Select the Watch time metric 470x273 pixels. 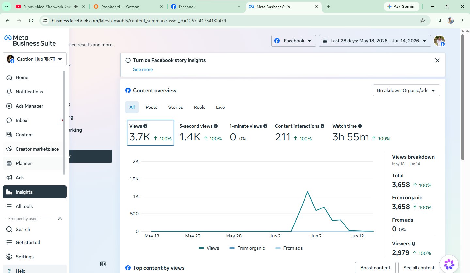(361, 133)
